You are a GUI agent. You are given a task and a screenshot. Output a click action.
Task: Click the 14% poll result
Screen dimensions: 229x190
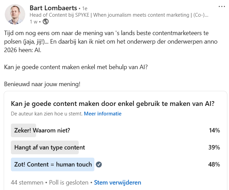point(214,130)
